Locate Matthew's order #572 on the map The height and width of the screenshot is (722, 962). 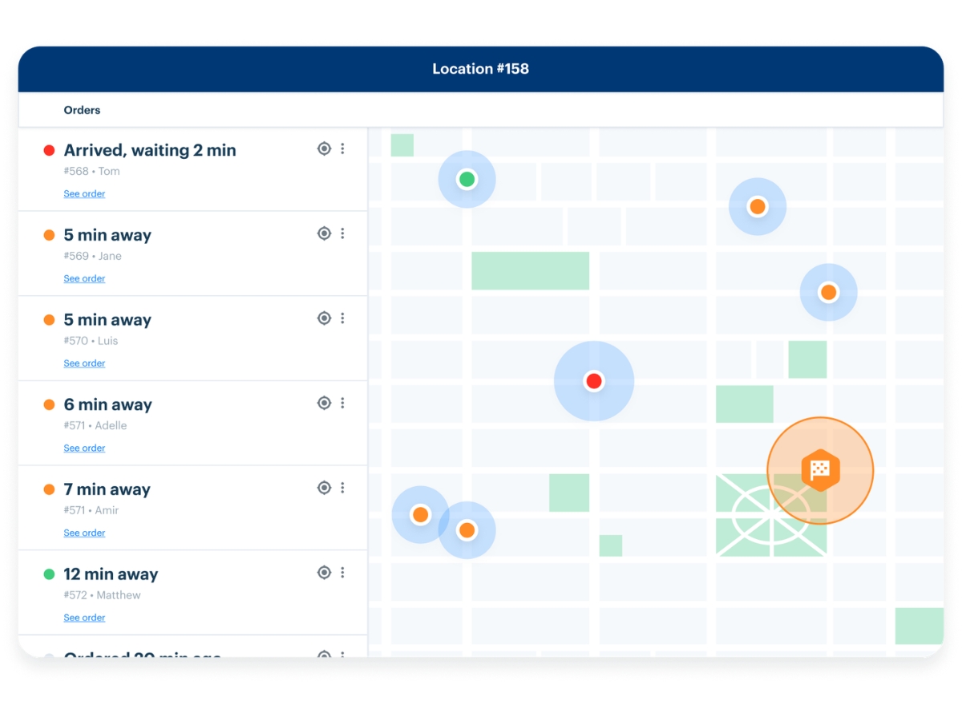324,573
